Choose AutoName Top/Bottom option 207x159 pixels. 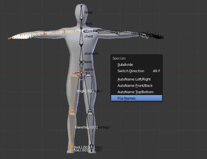pyautogui.click(x=137, y=92)
